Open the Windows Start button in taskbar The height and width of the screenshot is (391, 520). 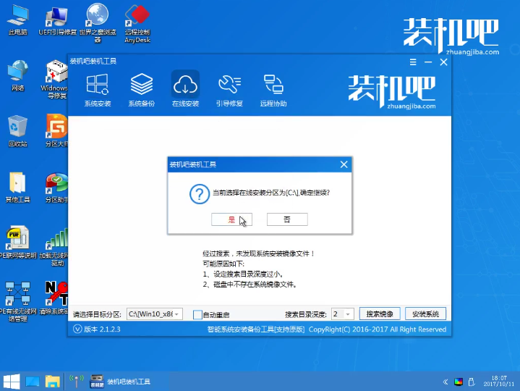(11, 381)
